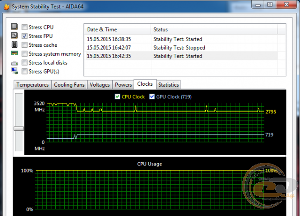
Task: Select the Clocks tab
Action: click(x=145, y=84)
